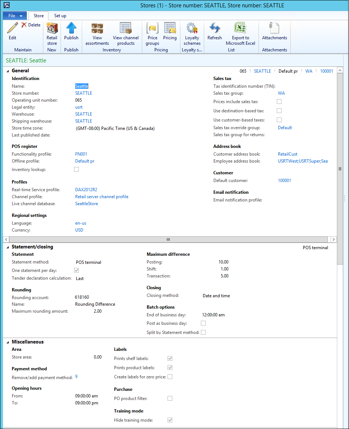
Task: Switch to the Set up tab
Action: [60, 16]
